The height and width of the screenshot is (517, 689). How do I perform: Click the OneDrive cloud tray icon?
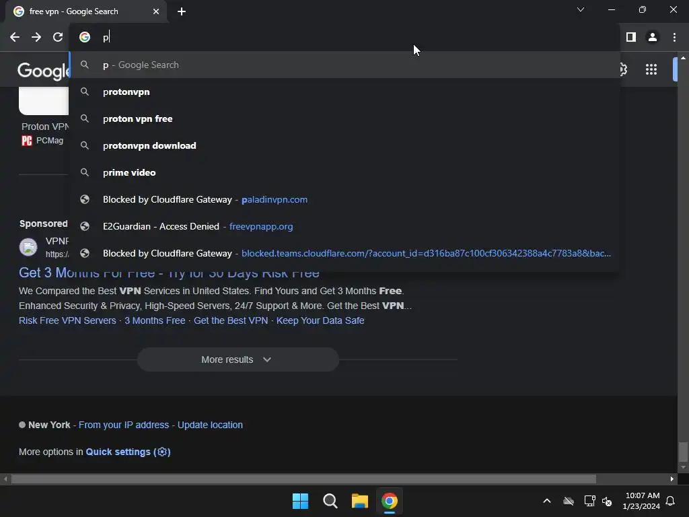[x=569, y=501]
